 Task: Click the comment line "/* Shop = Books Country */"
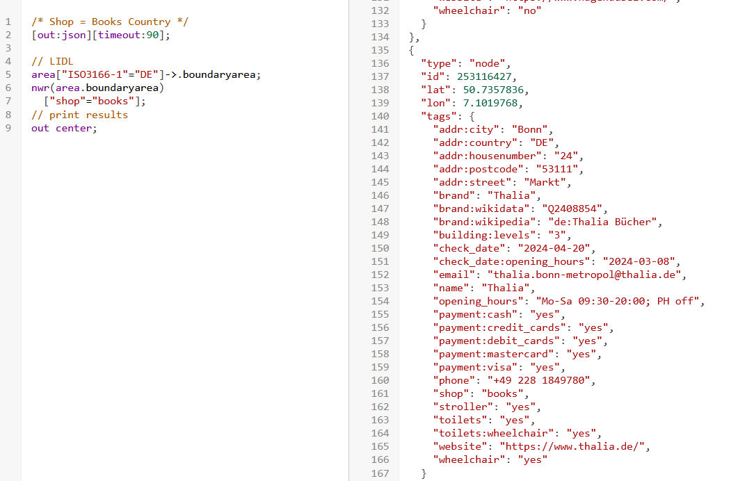[x=110, y=22]
